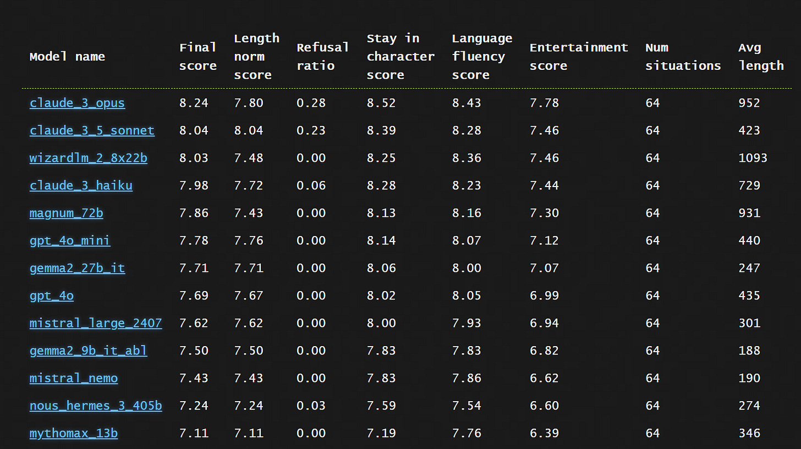Viewport: 801px width, 449px height.
Task: Select entertainment score 6.99 for gpt_4o
Action: point(544,295)
